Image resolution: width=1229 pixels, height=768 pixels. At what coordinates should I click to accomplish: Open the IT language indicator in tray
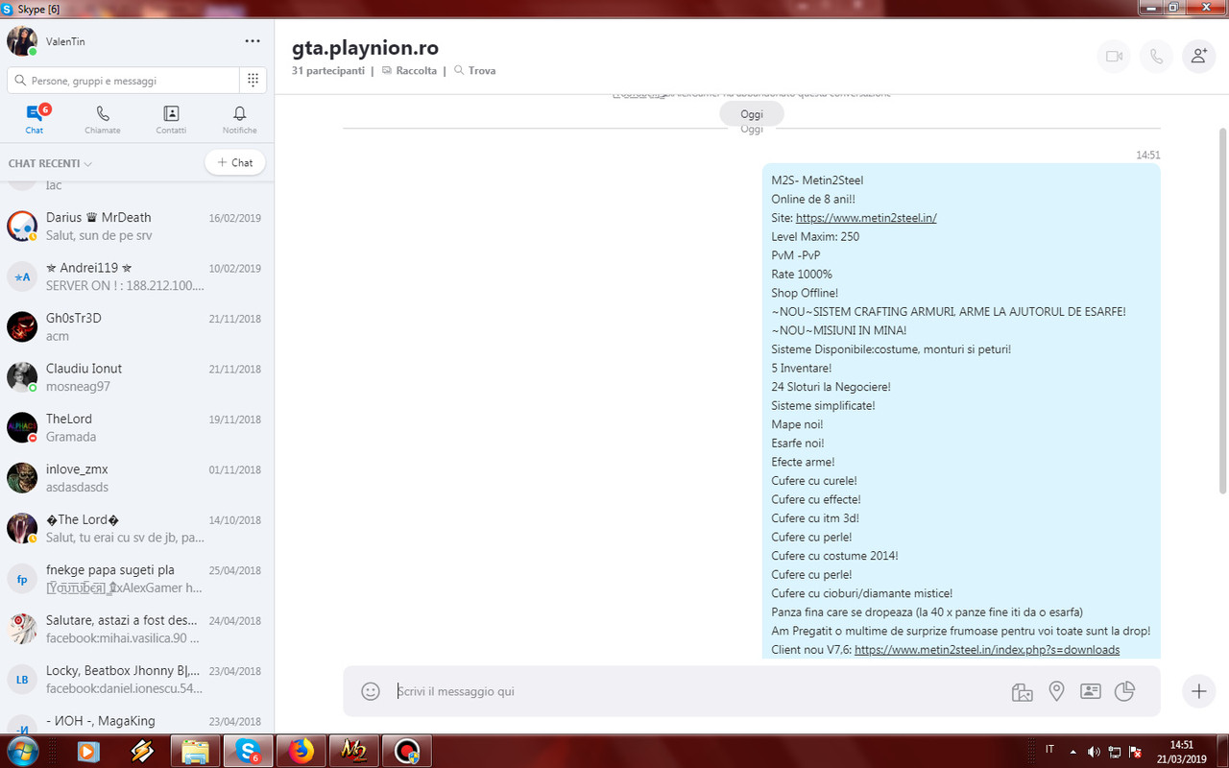click(x=1049, y=750)
